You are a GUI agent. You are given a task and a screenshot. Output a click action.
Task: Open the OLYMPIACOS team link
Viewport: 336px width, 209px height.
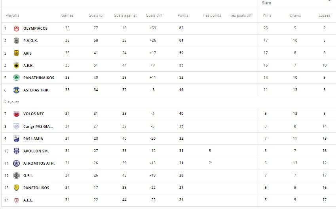[x=36, y=28]
